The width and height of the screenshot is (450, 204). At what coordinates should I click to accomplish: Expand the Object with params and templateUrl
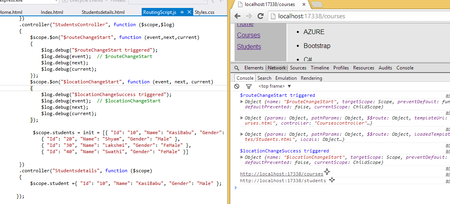pos(242,118)
